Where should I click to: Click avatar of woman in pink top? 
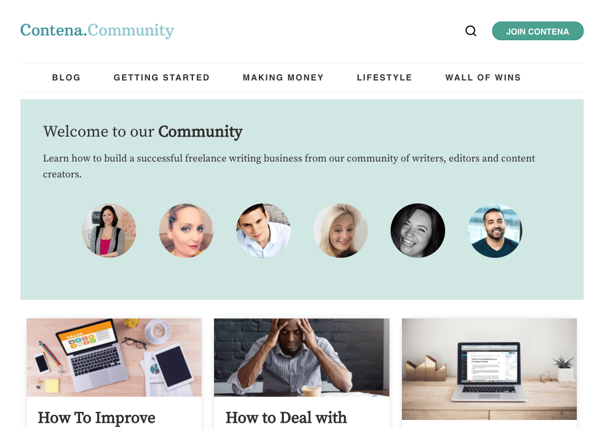110,231
